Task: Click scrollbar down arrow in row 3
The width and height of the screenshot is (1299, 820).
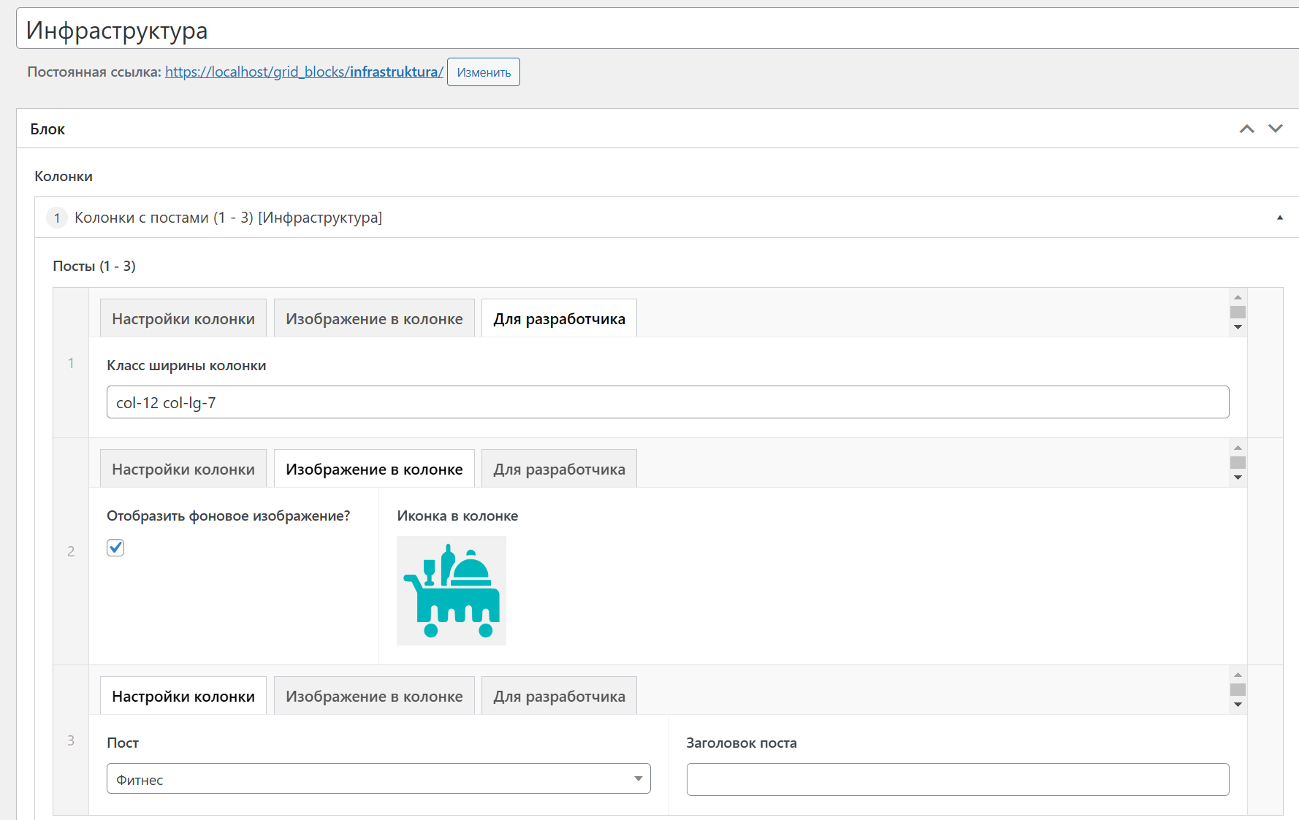Action: [1238, 705]
